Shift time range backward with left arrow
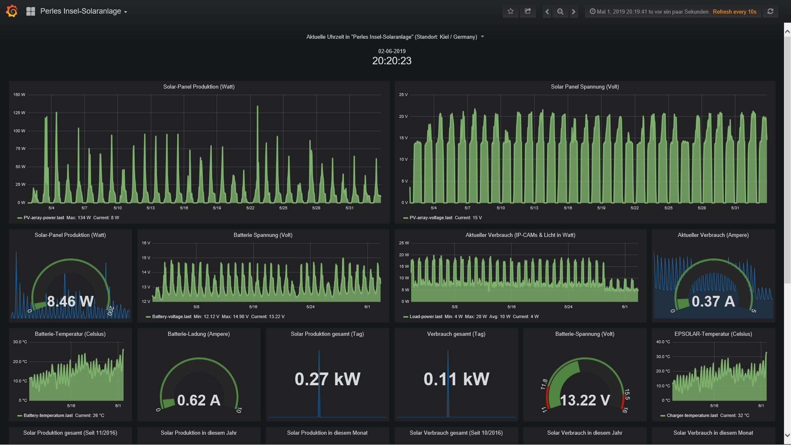Image resolution: width=791 pixels, height=445 pixels. point(547,12)
